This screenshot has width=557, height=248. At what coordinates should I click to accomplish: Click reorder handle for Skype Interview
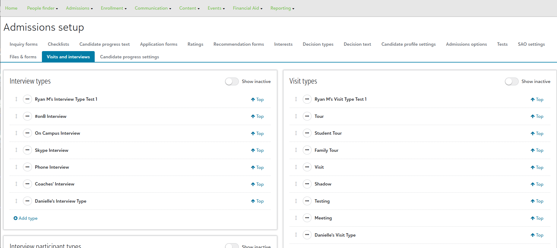point(16,150)
